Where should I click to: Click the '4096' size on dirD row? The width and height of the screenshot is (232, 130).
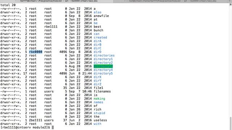(x=63, y=52)
